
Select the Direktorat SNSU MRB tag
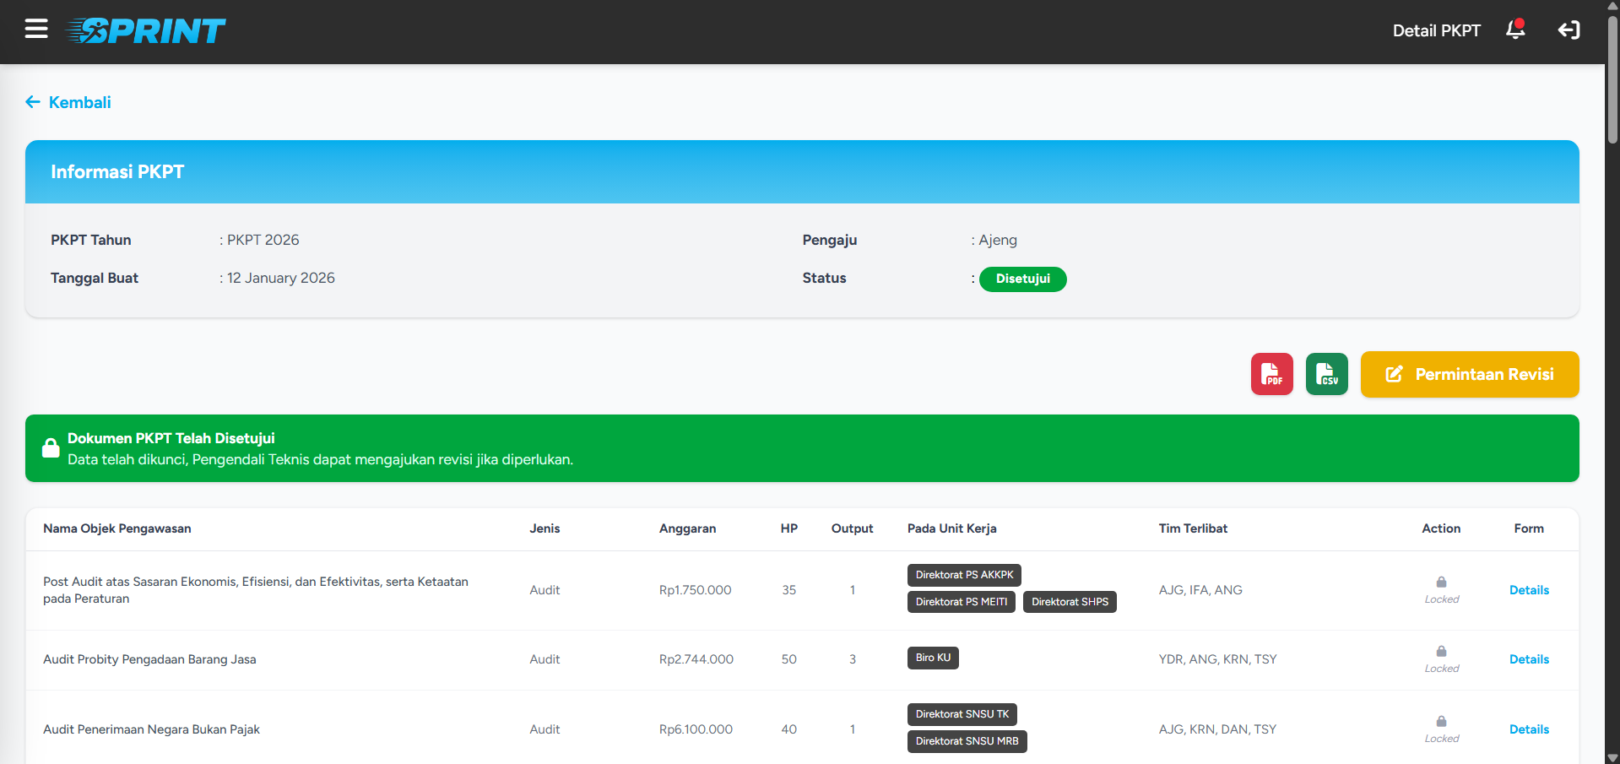point(967,741)
